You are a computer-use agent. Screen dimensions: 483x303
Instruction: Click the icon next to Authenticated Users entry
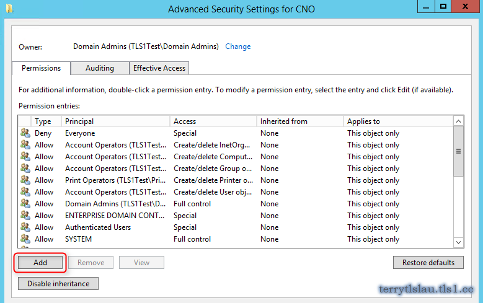(x=25, y=227)
